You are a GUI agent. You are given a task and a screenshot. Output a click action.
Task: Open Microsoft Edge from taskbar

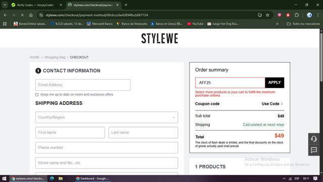click(52, 178)
